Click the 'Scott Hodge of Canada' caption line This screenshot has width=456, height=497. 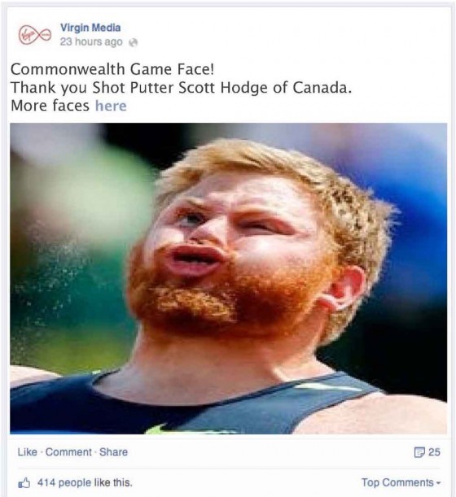click(x=182, y=88)
